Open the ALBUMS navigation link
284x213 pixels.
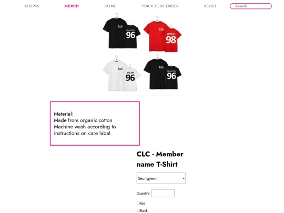tap(32, 6)
